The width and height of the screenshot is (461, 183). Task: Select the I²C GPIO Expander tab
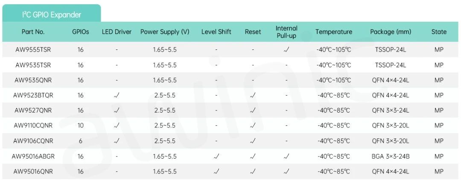point(52,15)
